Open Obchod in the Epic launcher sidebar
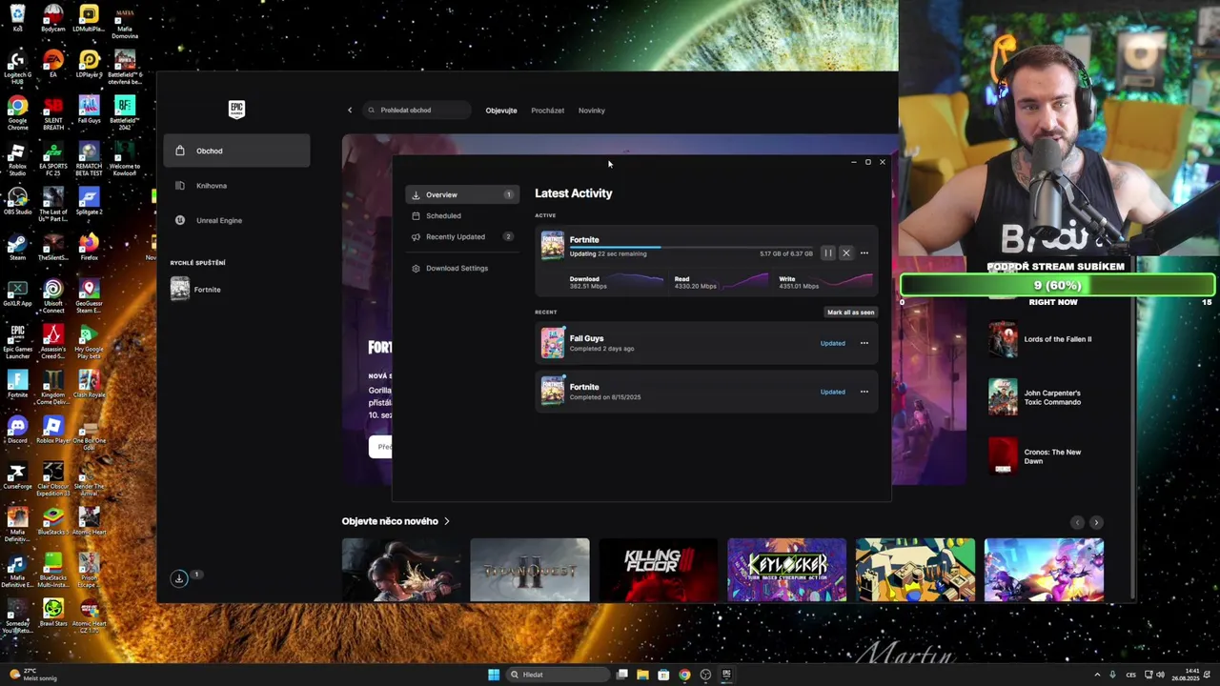 236,151
